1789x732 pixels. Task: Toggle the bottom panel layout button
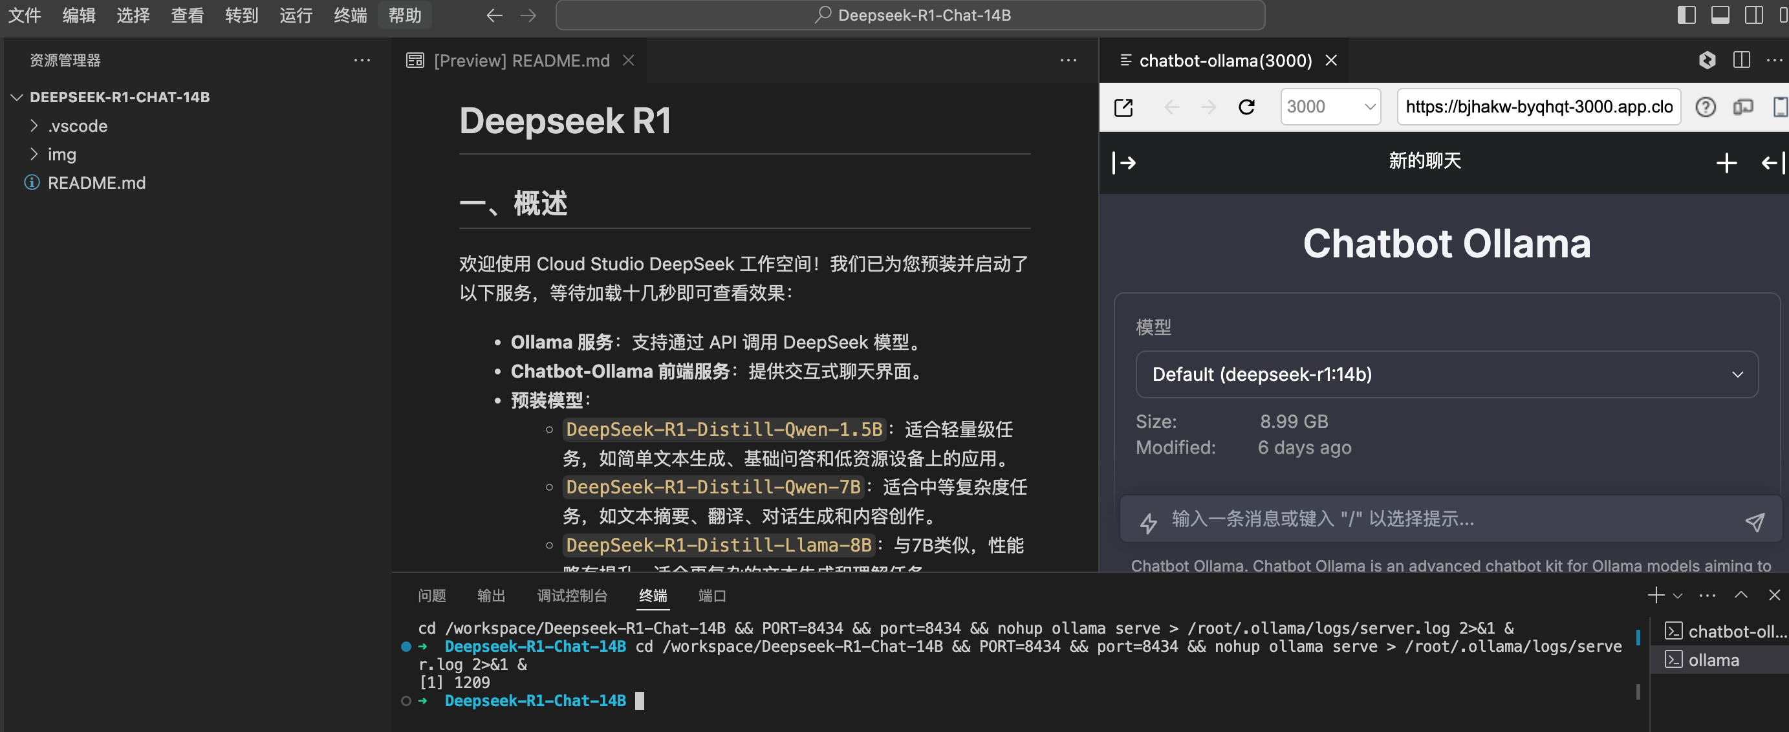1720,15
